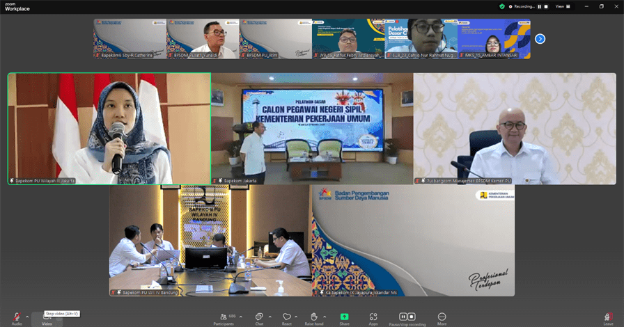Open audio options chevron next to Audio

pos(27,317)
